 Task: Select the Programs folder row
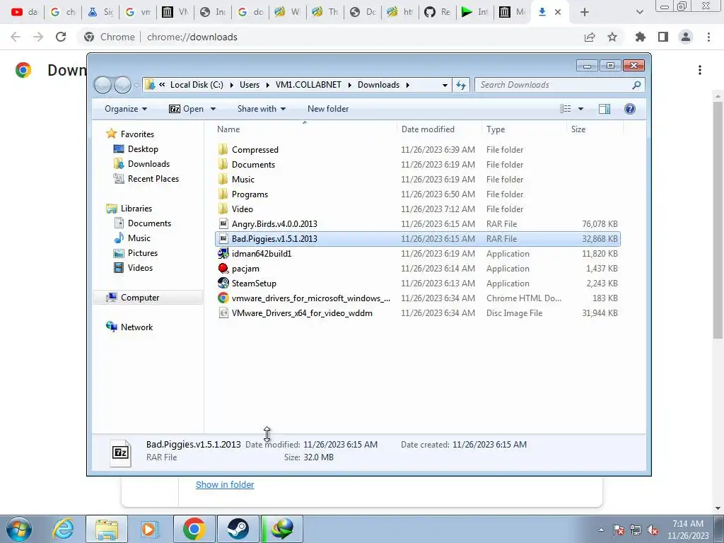click(417, 194)
